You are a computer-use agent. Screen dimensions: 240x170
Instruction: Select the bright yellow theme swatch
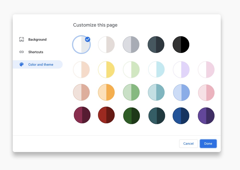pos(106,70)
